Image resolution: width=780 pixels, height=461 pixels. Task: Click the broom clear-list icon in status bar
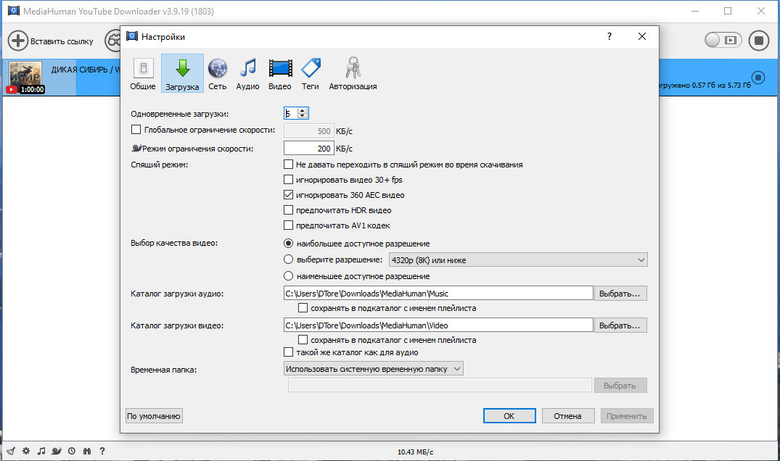(x=10, y=451)
